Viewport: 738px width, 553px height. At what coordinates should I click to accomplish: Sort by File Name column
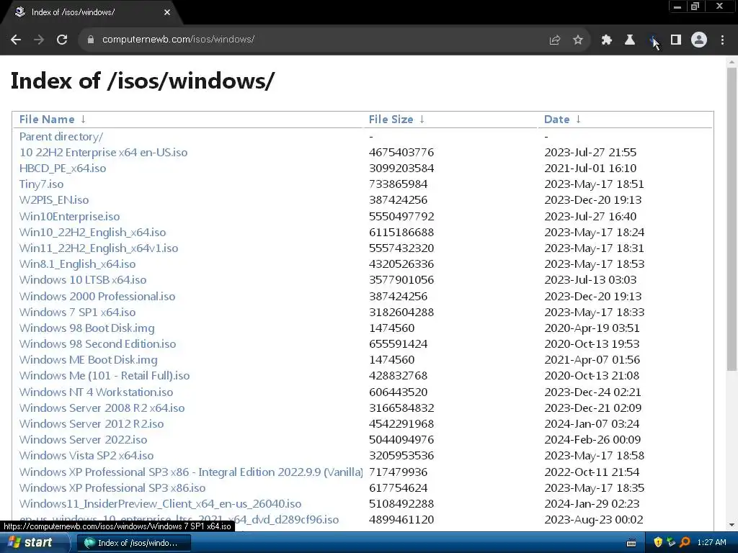pyautogui.click(x=47, y=120)
